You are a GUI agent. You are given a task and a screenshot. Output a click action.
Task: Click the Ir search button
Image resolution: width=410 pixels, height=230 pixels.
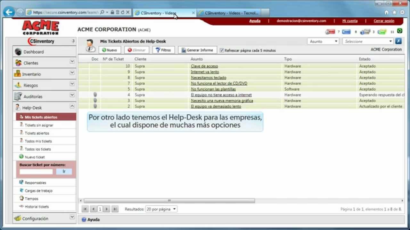pos(64,172)
